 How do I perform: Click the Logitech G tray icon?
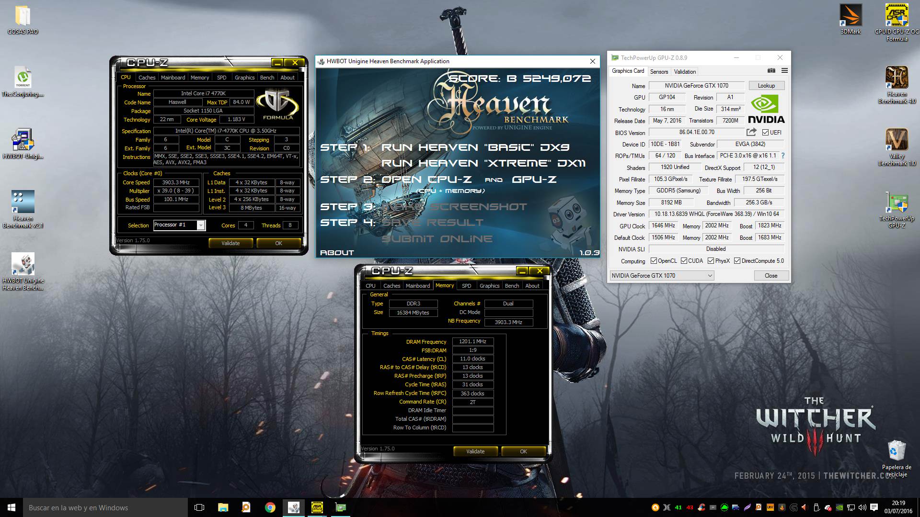(x=793, y=507)
